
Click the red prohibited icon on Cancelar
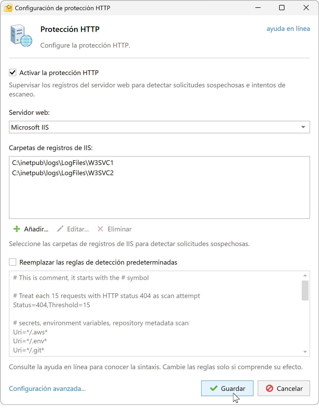[x=269, y=388]
